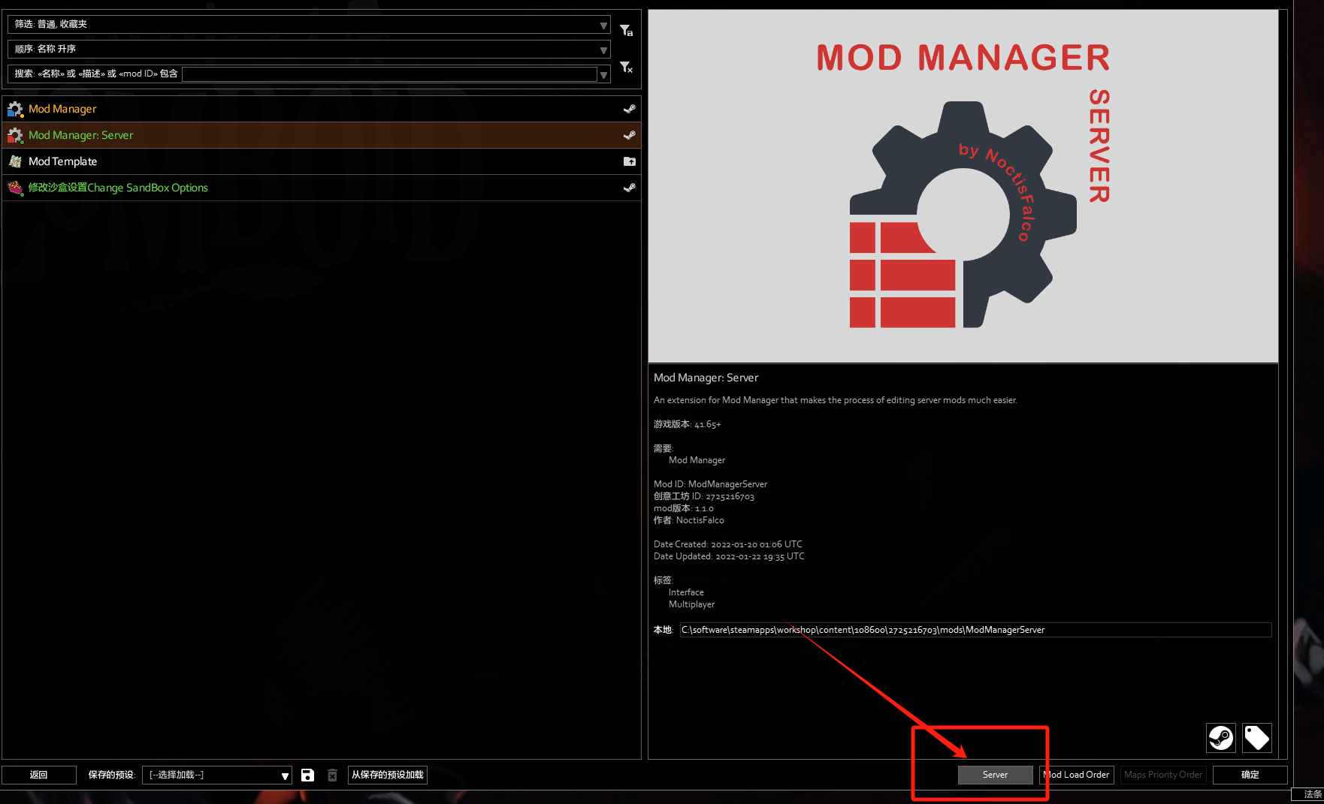The width and height of the screenshot is (1324, 804).
Task: Click folder icon on Mod Template row
Action: pos(630,161)
